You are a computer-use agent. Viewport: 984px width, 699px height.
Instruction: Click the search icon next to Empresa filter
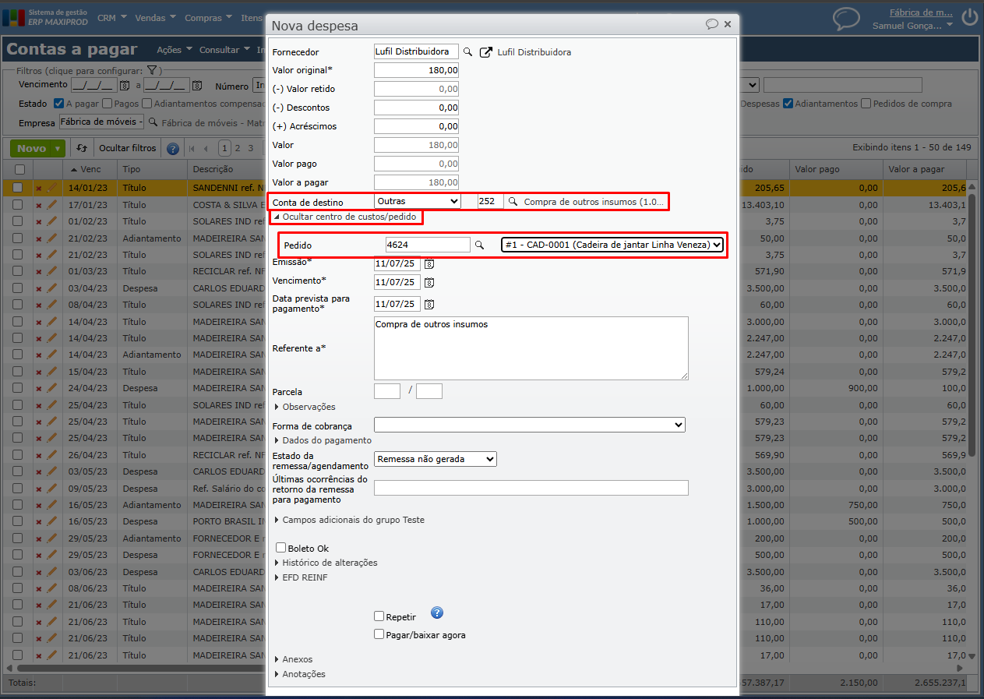(153, 122)
